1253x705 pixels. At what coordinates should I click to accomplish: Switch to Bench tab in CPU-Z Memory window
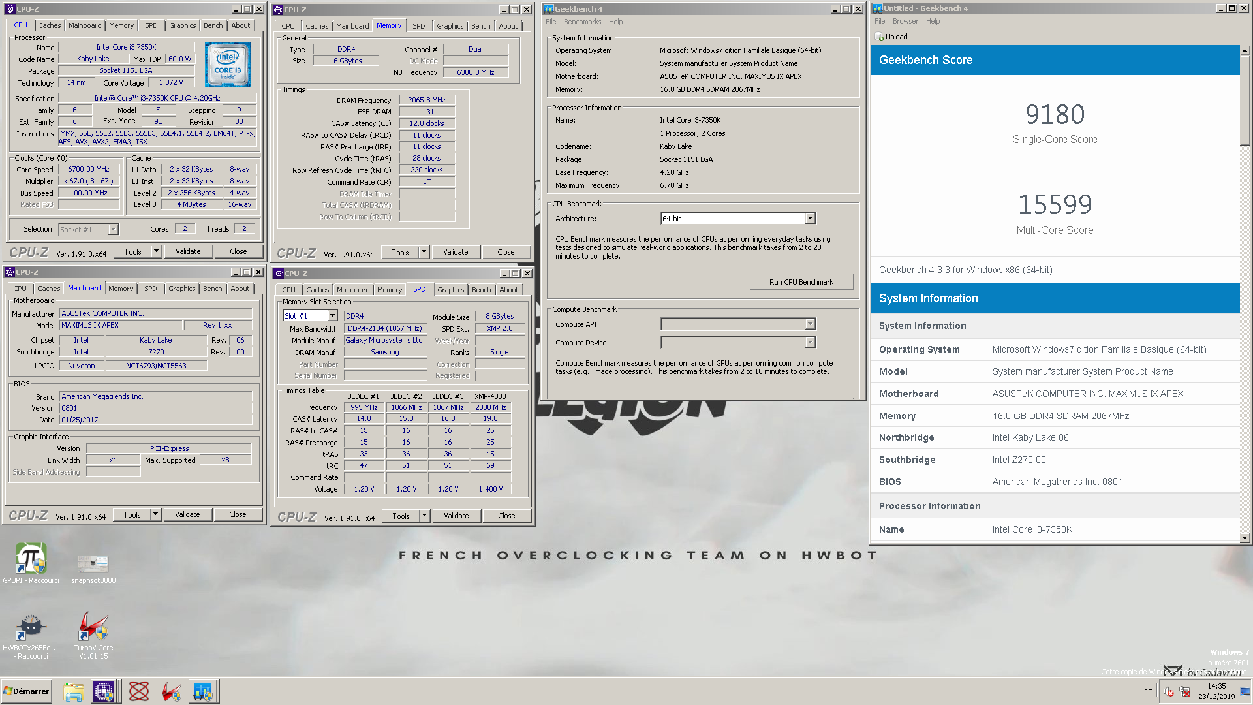[x=481, y=26]
